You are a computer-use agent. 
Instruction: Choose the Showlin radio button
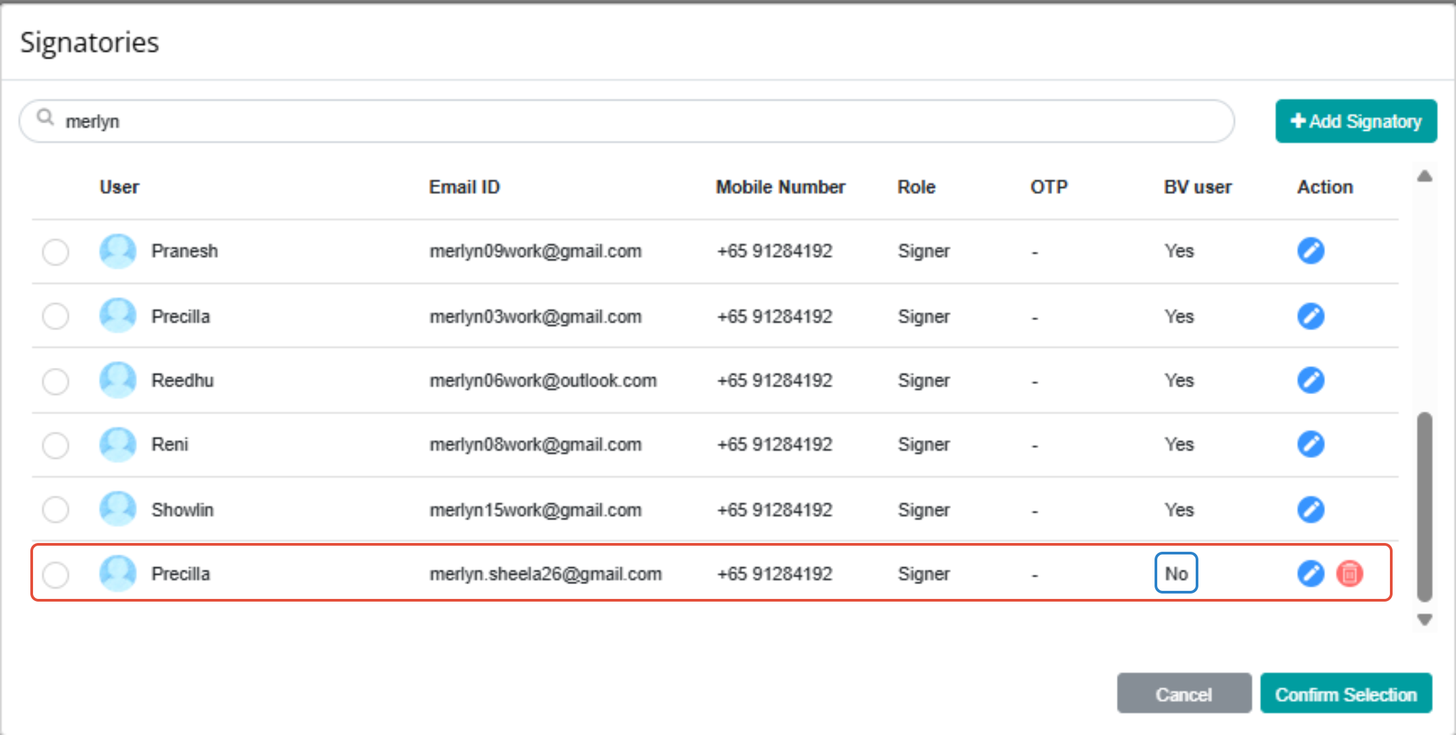(x=55, y=510)
